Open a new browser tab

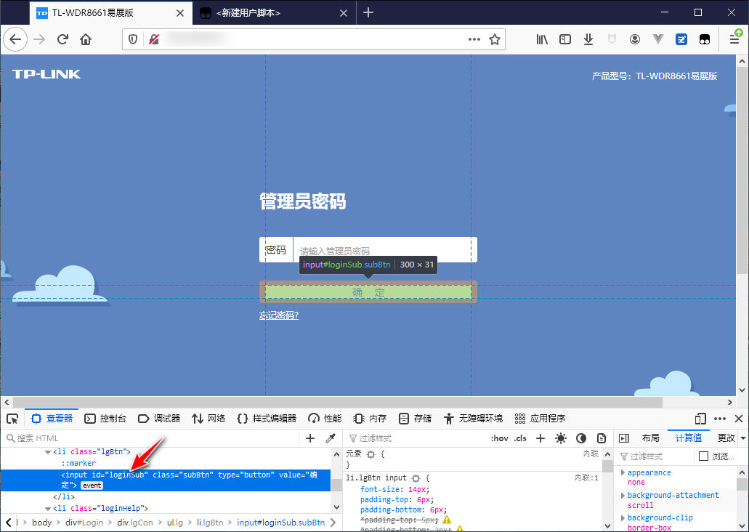point(368,12)
